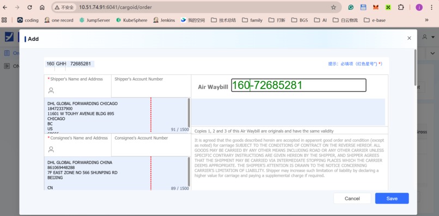
Task: Click the Shipper's Account Number field
Action: pos(151,86)
